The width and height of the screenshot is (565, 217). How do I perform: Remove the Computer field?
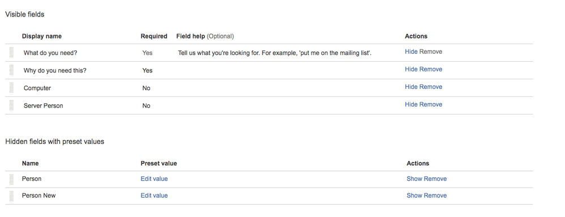click(431, 87)
